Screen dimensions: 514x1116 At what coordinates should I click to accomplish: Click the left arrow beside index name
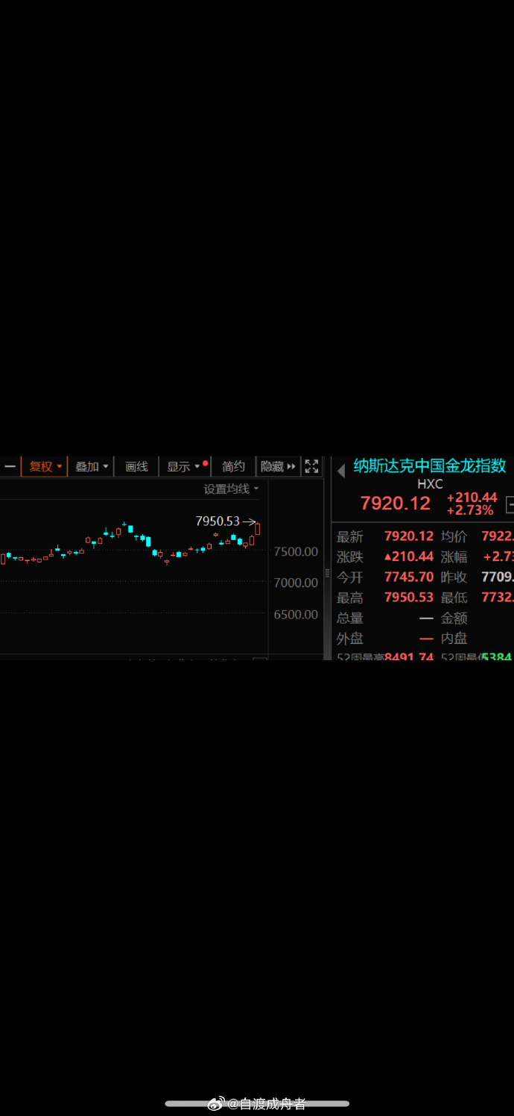(341, 471)
